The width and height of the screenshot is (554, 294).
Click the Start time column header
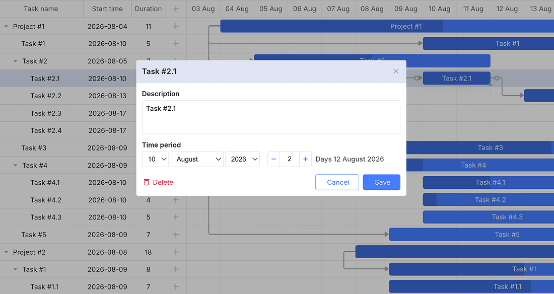[107, 9]
